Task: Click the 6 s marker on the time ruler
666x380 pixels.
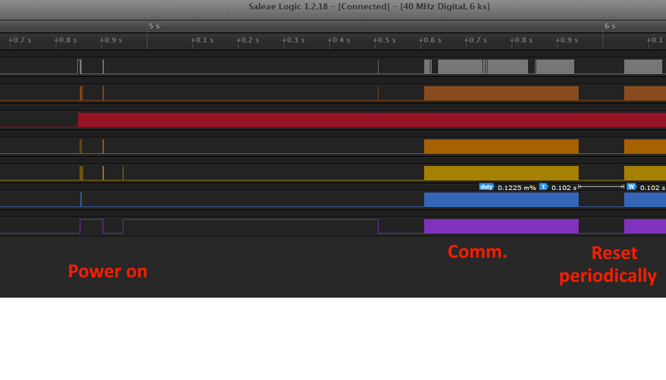Action: [610, 26]
